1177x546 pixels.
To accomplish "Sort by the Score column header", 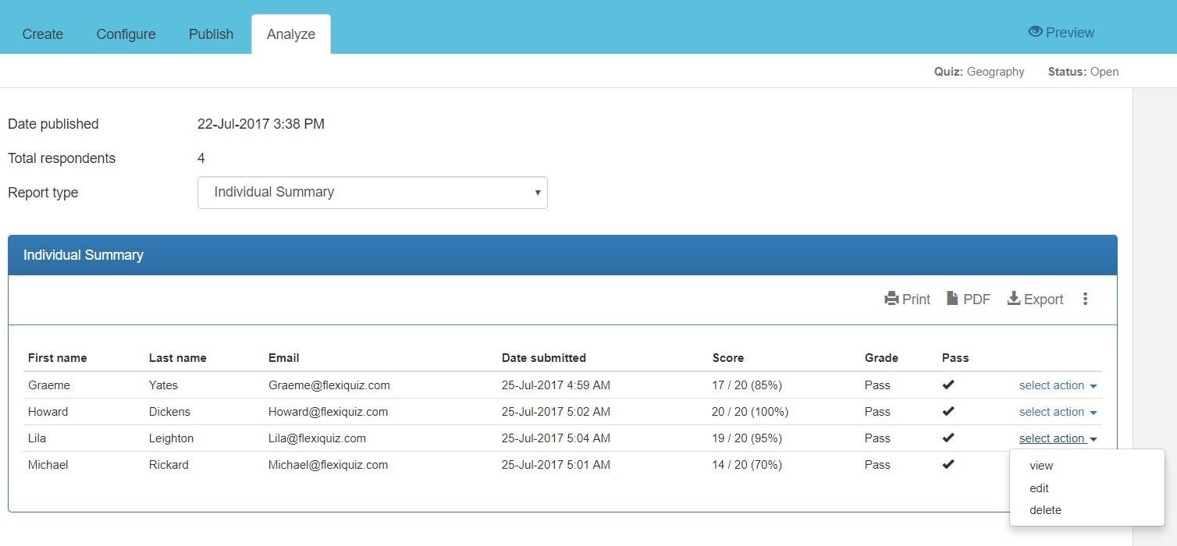I will click(727, 358).
